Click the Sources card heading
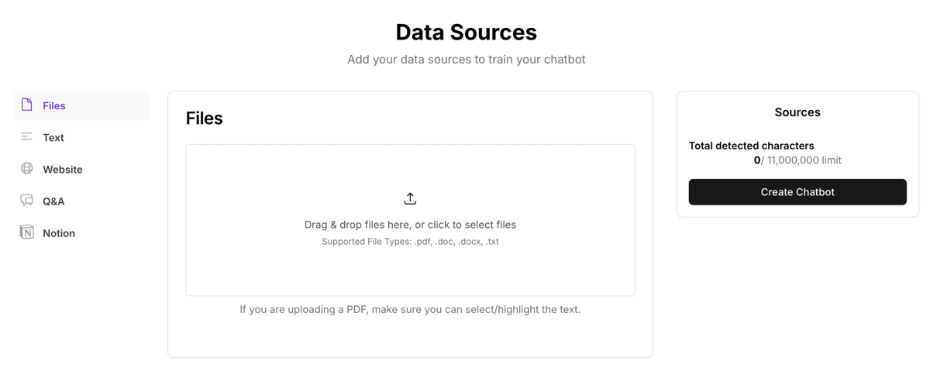This screenshot has width=930, height=368. (x=797, y=112)
